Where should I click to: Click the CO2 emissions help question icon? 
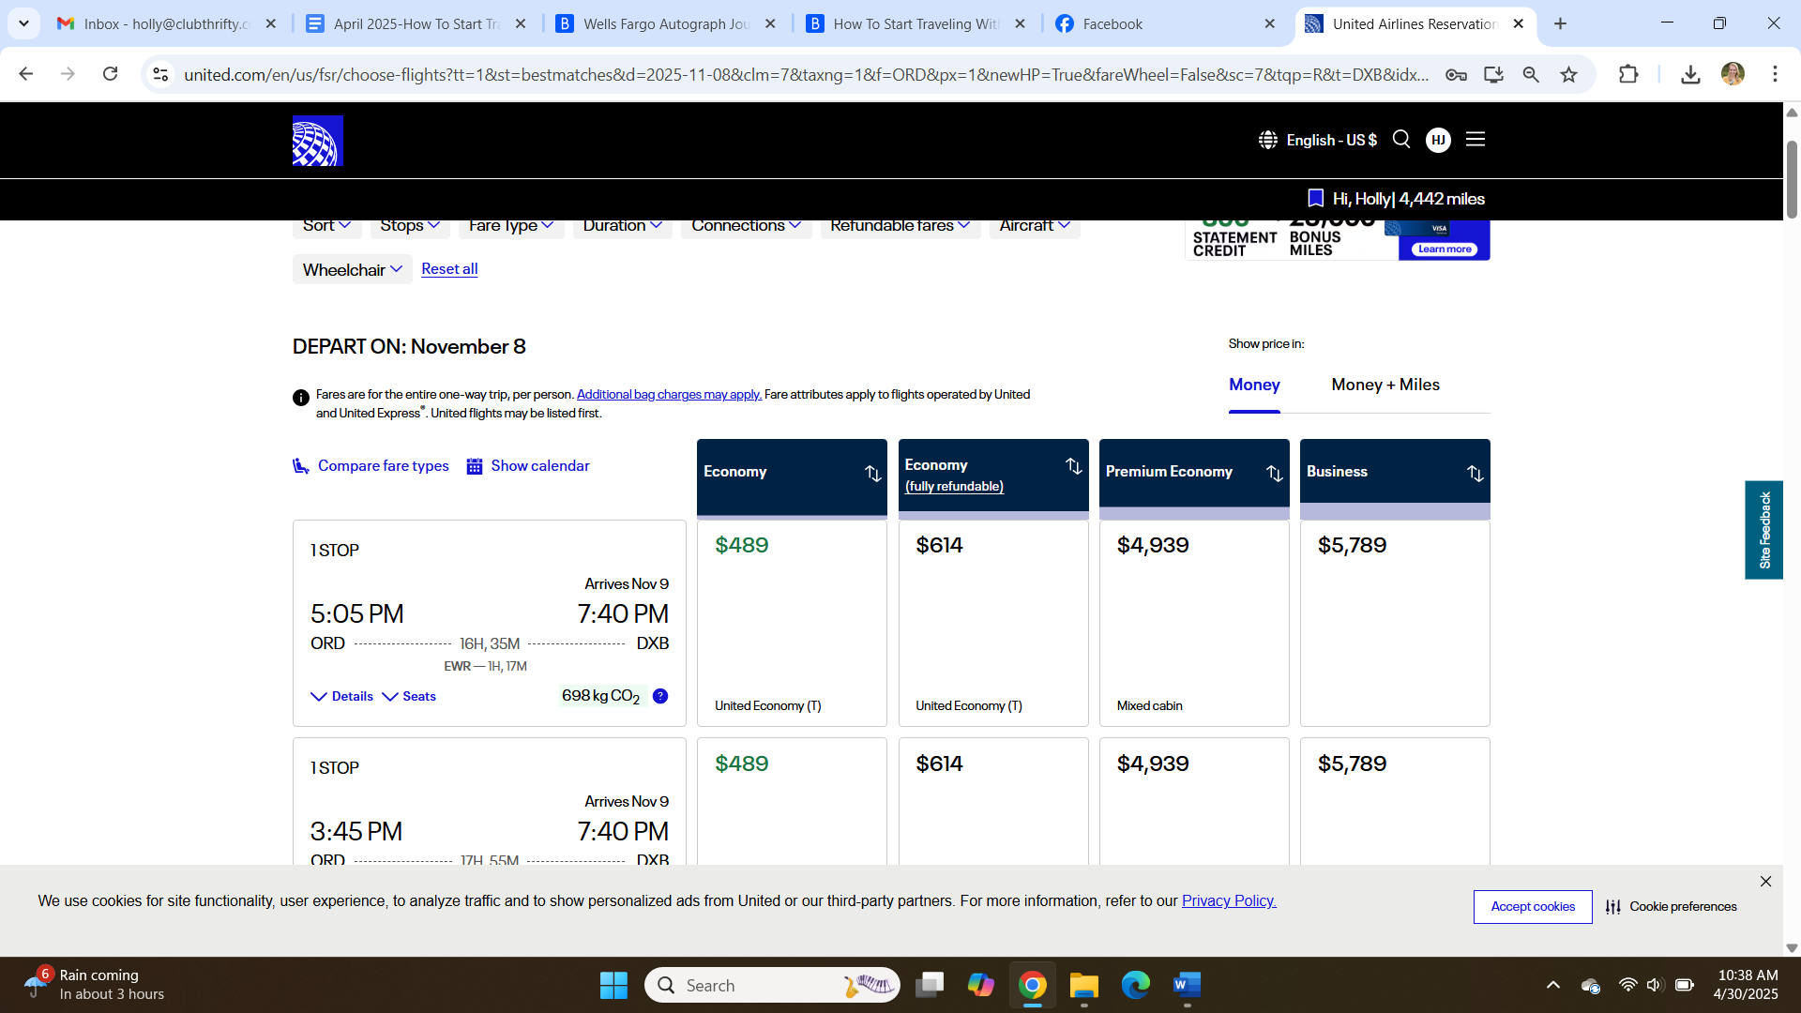click(660, 696)
